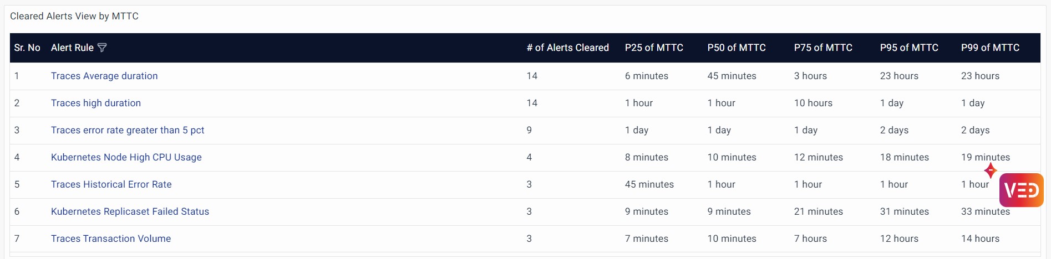Click the Sr. No column header
This screenshot has height=259, width=1051.
(27, 48)
